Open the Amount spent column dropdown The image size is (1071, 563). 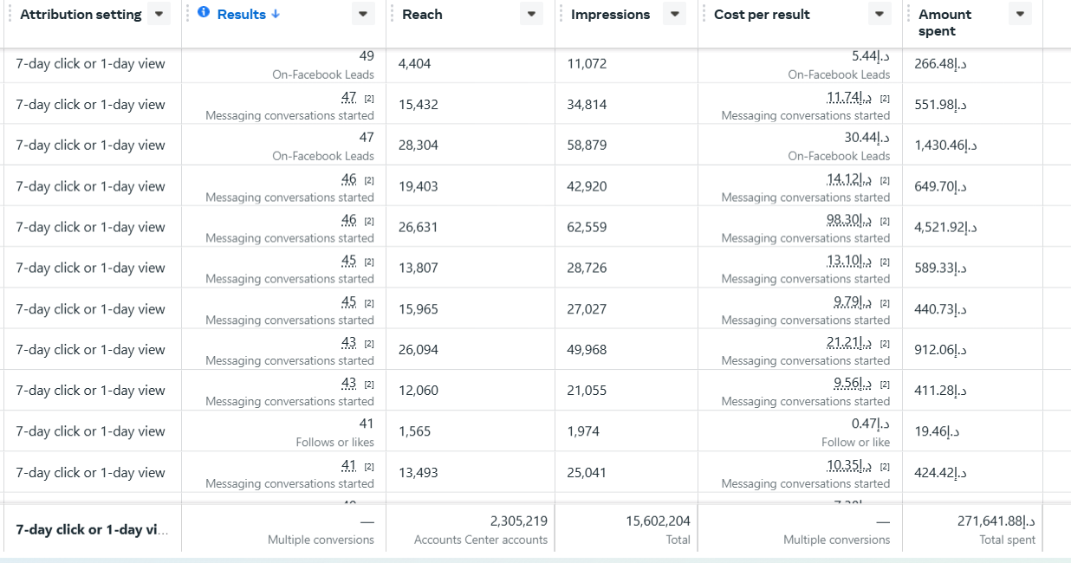(x=1020, y=14)
